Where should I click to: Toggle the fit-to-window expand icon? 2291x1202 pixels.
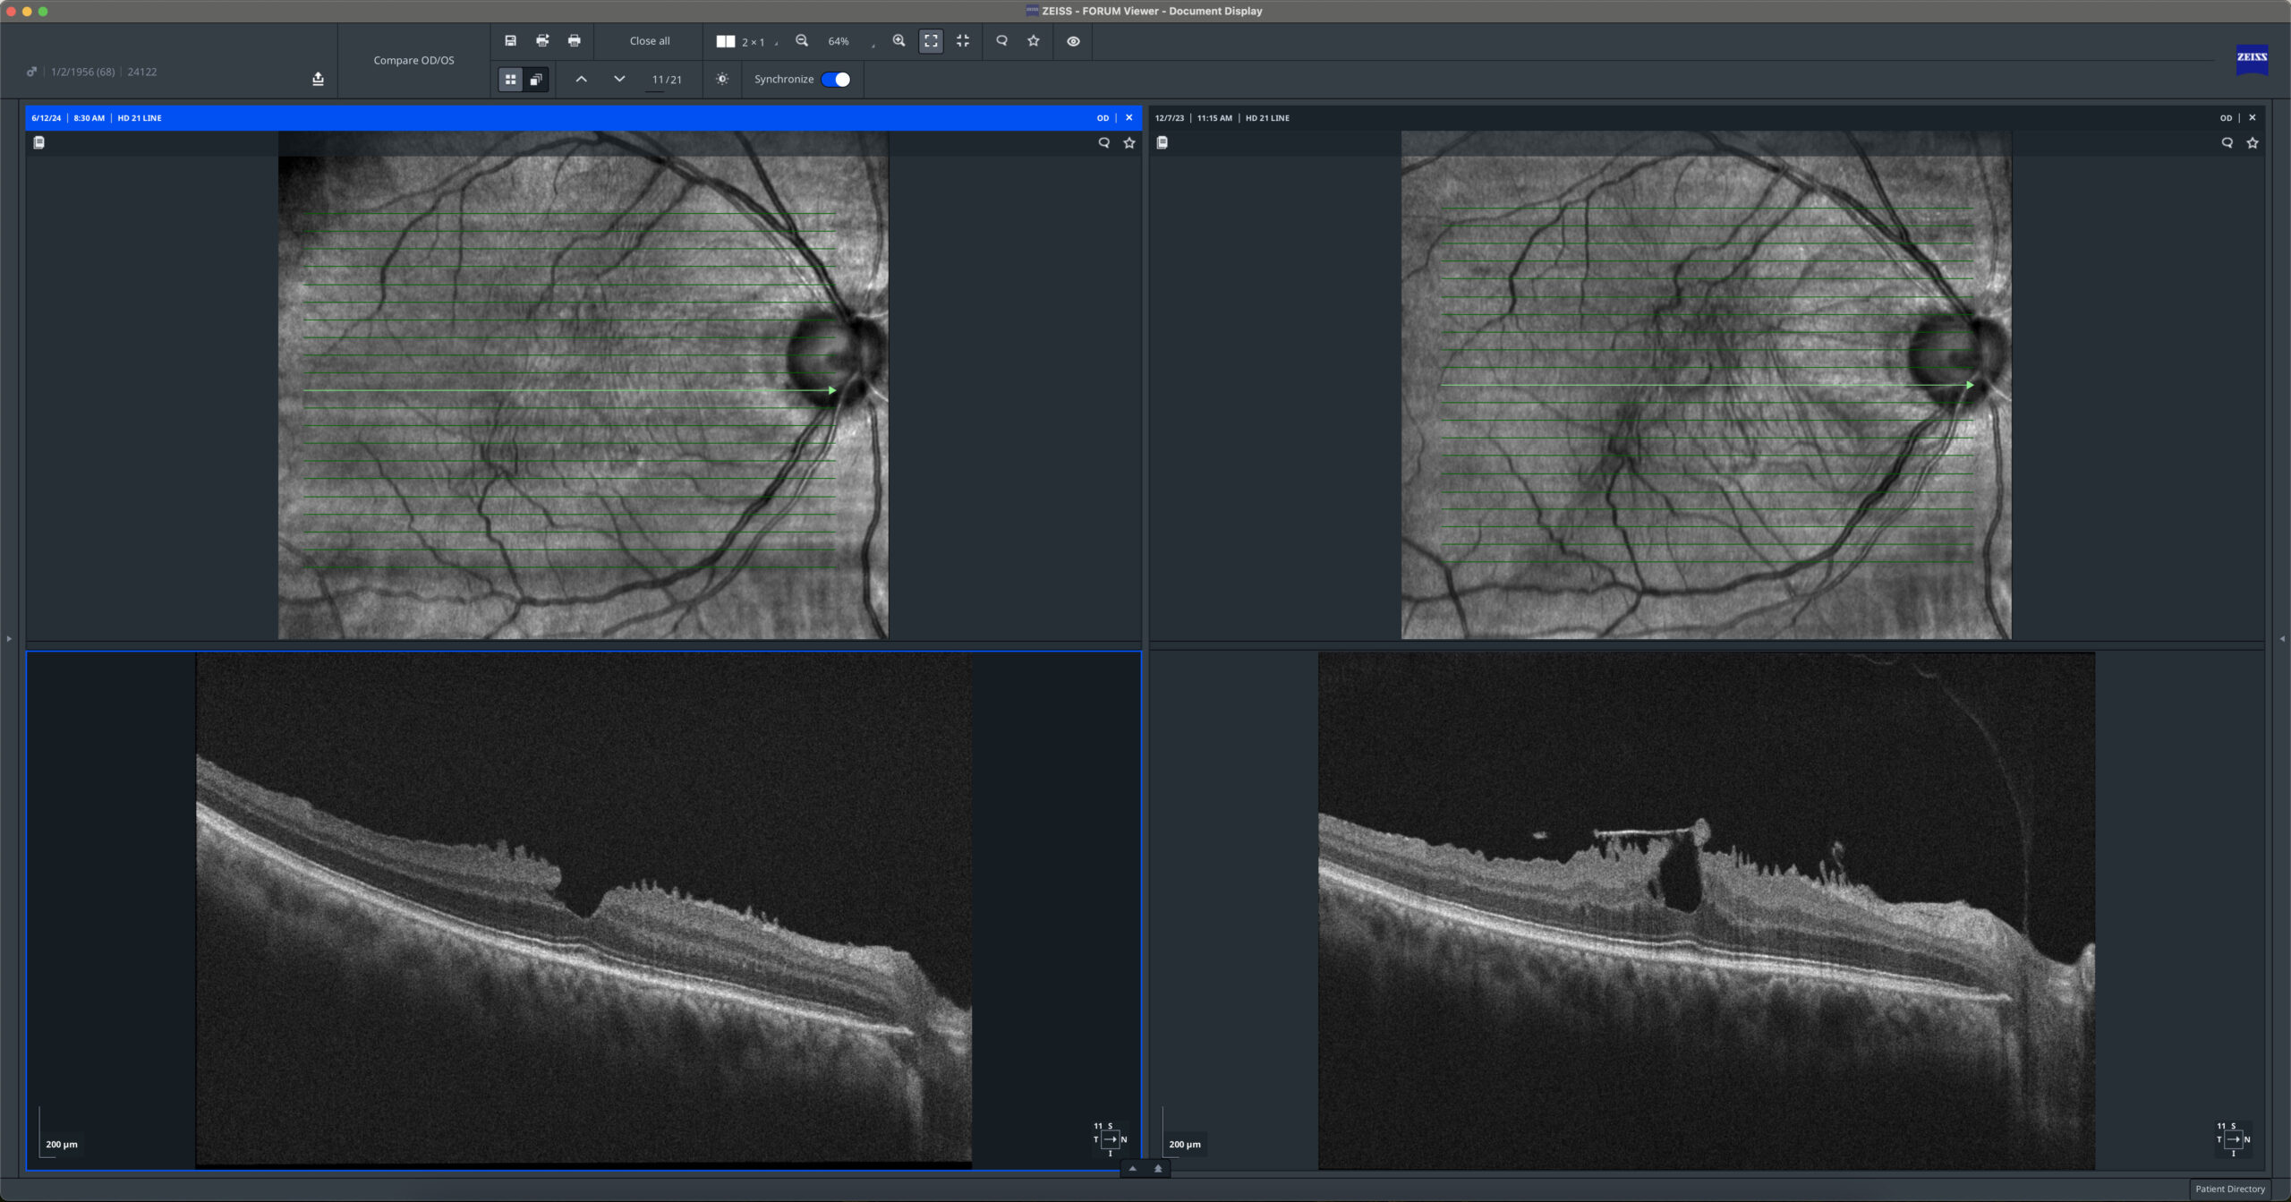pyautogui.click(x=931, y=41)
